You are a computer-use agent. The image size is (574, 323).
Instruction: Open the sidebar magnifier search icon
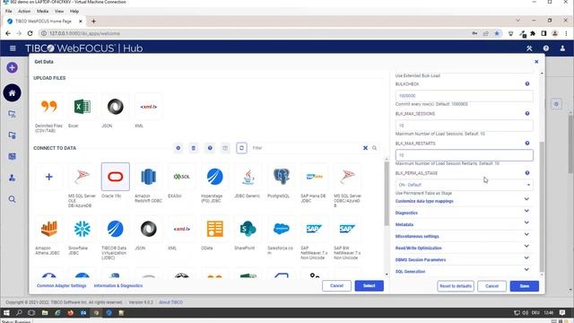pyautogui.click(x=12, y=199)
